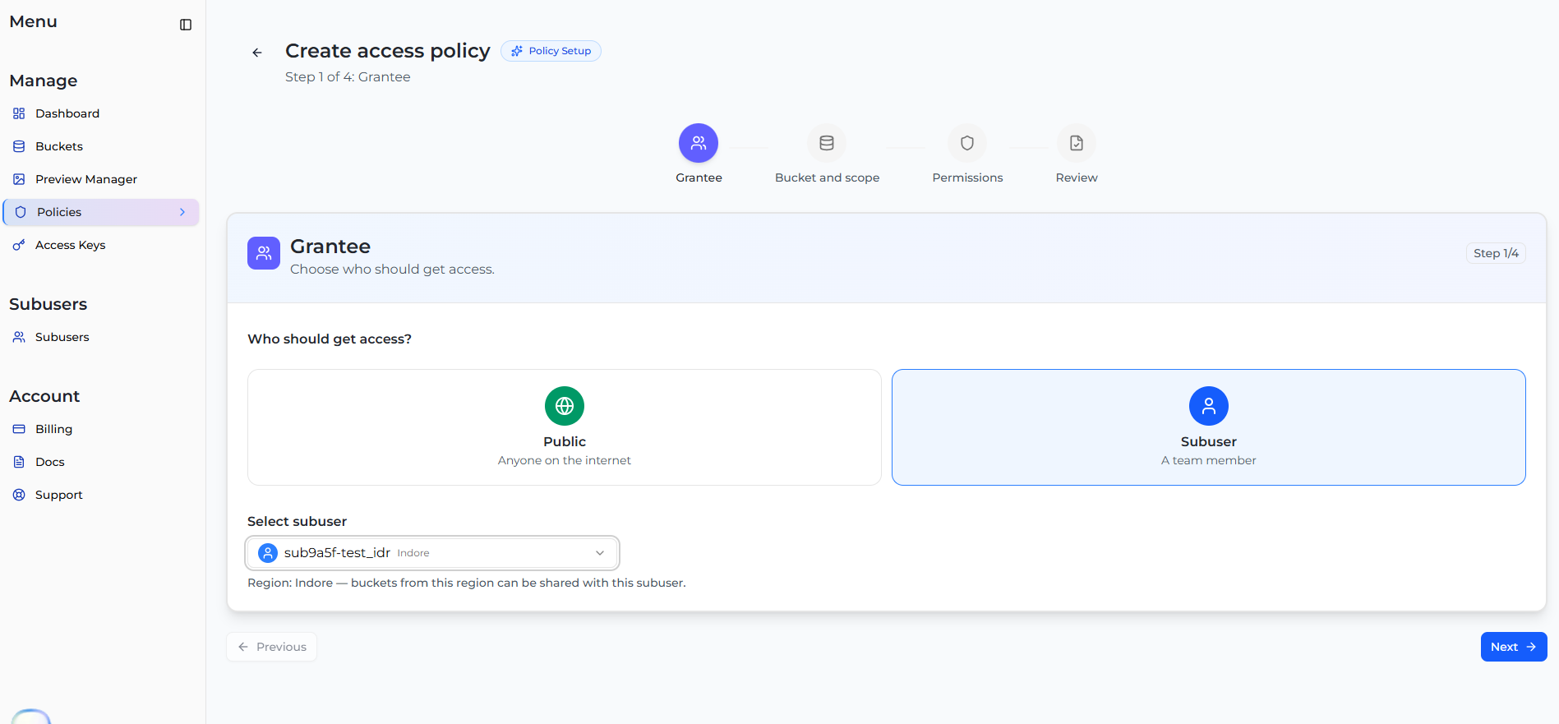Image resolution: width=1559 pixels, height=724 pixels.
Task: Select Policies menu item
Action: point(101,212)
